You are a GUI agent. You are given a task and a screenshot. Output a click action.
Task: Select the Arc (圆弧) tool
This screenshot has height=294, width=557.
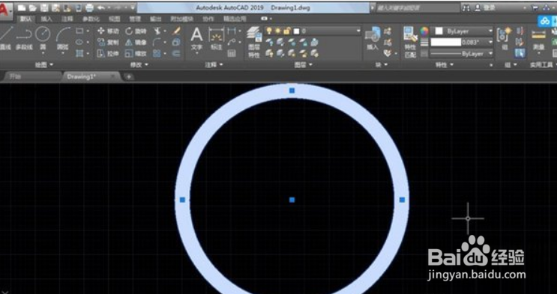pyautogui.click(x=63, y=38)
